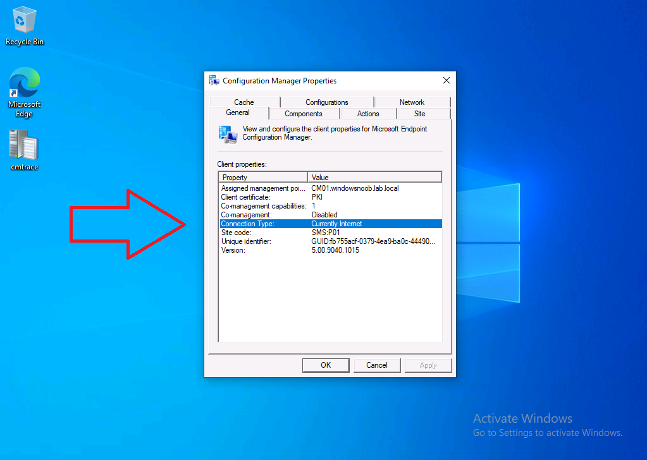Select the General tab
647x460 pixels.
[238, 112]
